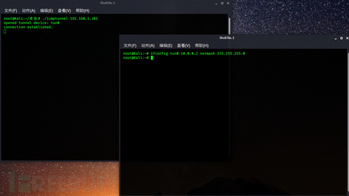The height and width of the screenshot is (196, 349).
Task: Click the front window's Shell No.1 title
Action: (x=227, y=38)
